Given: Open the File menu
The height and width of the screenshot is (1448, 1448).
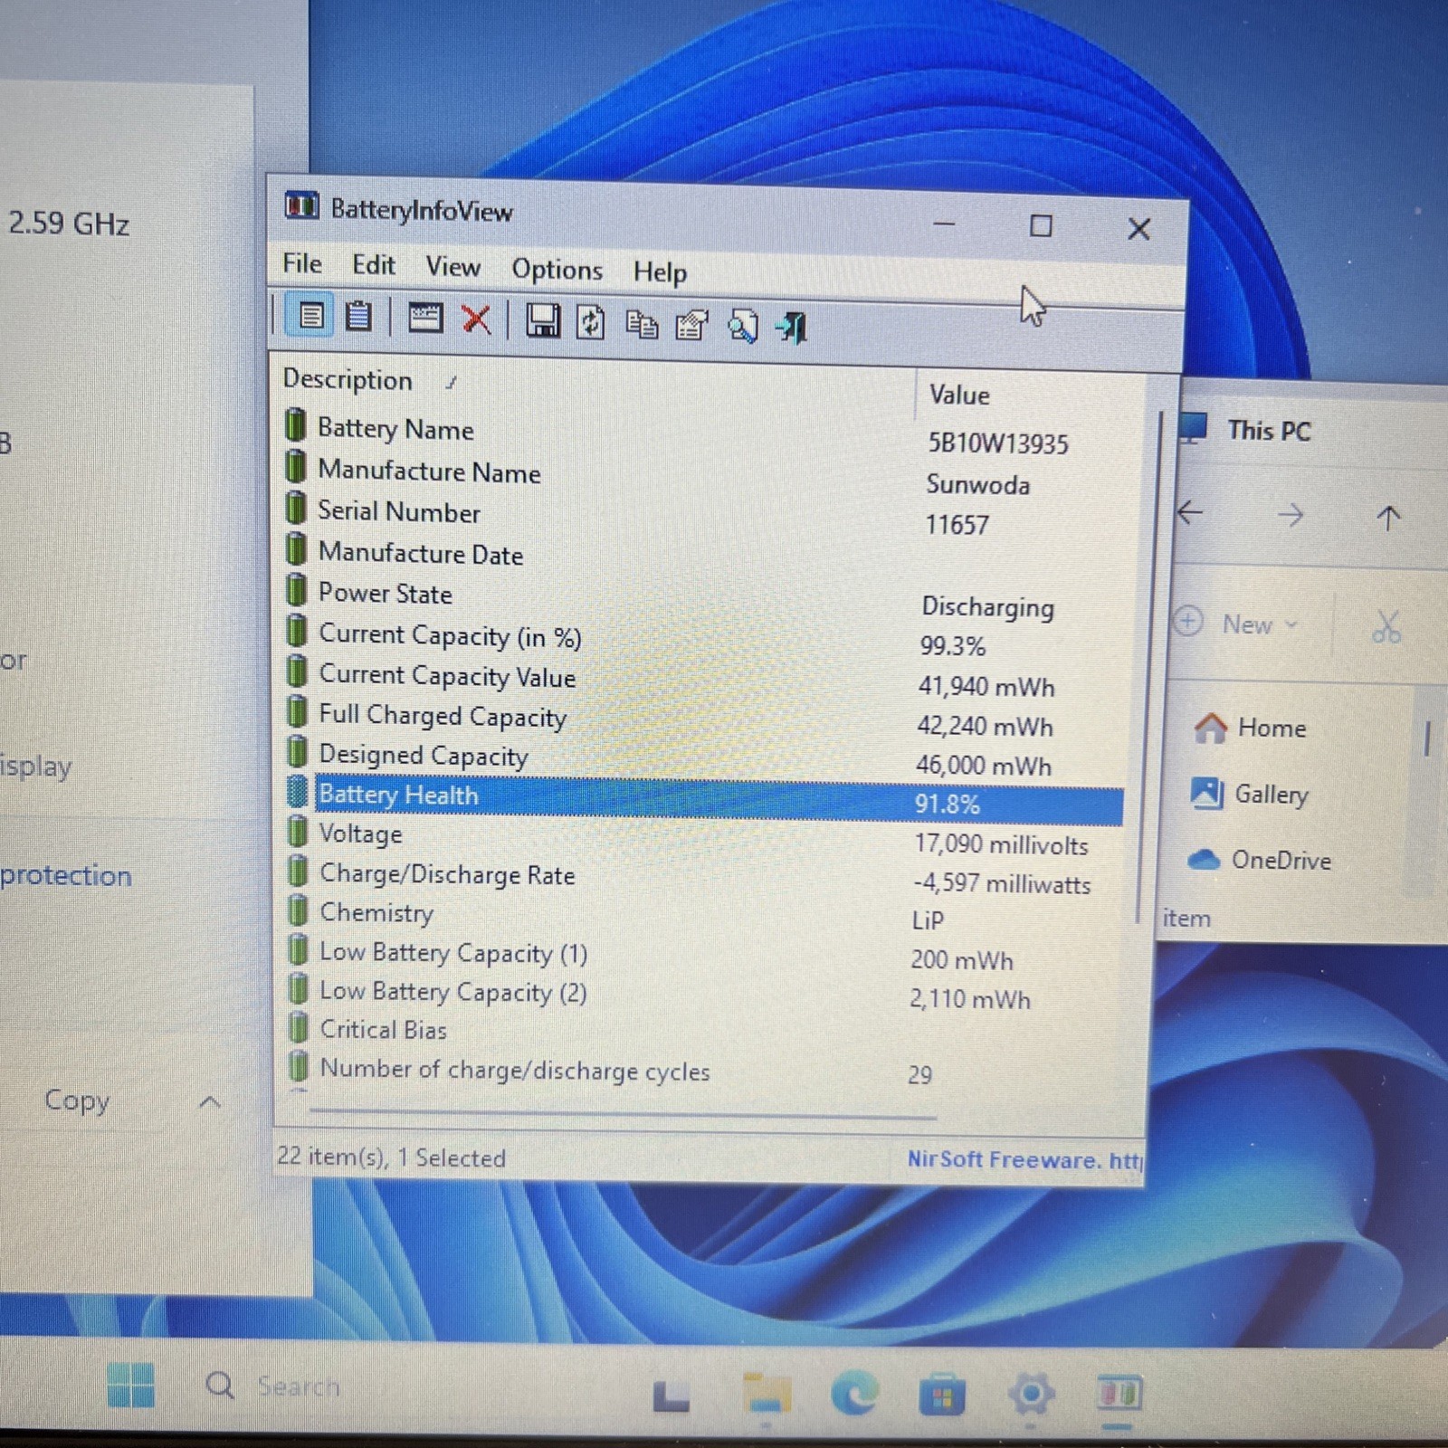Looking at the screenshot, I should pyautogui.click(x=301, y=263).
